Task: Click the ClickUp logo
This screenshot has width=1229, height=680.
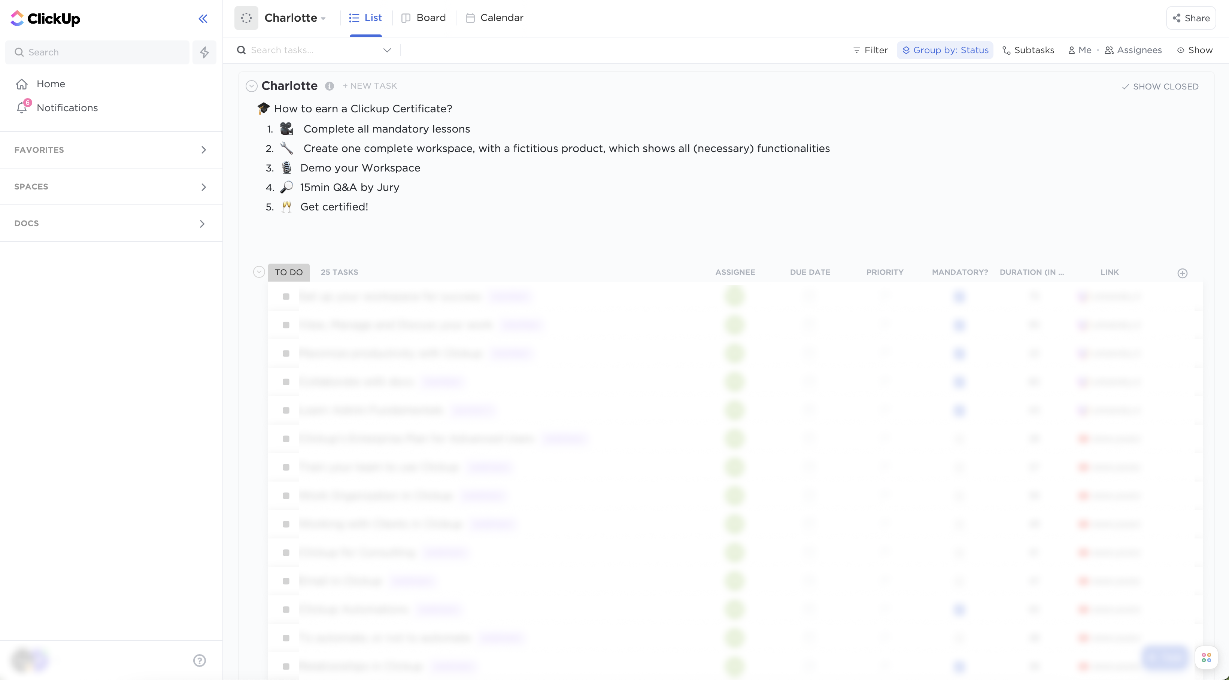Action: pos(45,18)
